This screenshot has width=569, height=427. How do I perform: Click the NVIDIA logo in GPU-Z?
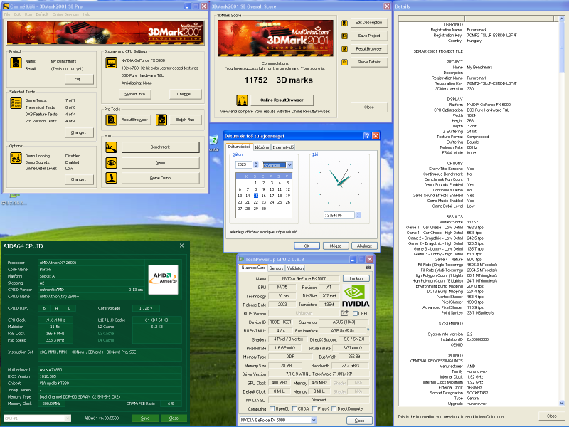tap(356, 296)
